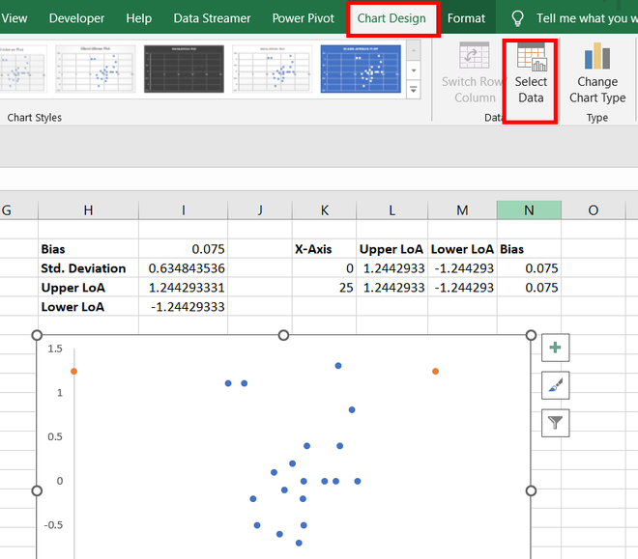Click the Switch Row/Column button

click(x=474, y=75)
